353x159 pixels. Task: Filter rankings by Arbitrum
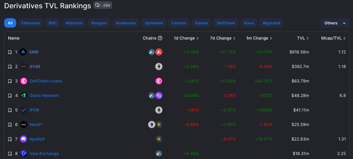coord(74,23)
